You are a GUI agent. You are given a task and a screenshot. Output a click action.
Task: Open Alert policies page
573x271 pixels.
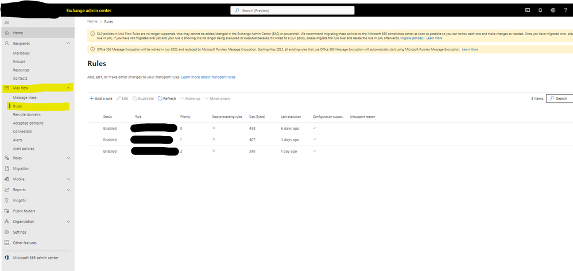tap(24, 149)
